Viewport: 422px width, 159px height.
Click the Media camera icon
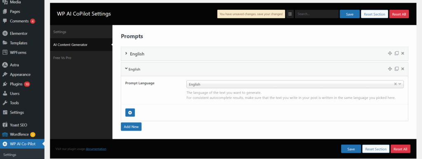click(5, 2)
